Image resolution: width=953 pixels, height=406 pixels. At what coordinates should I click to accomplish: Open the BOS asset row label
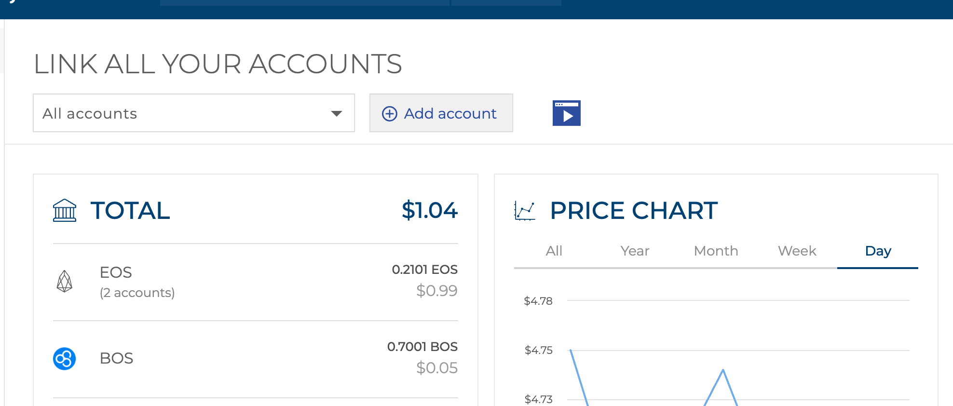point(116,359)
